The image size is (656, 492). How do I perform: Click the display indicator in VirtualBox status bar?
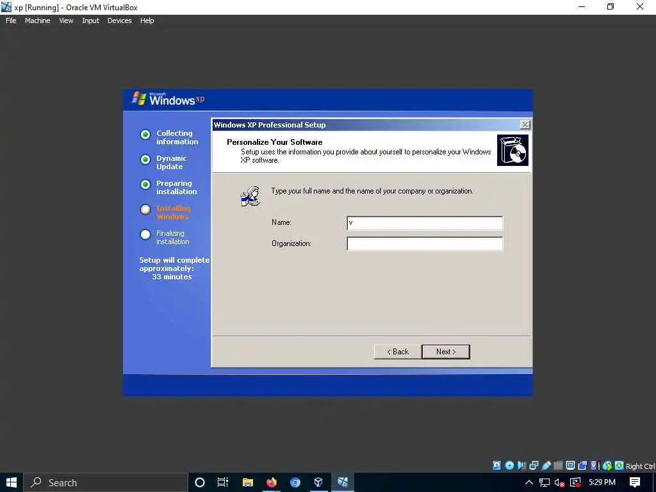(x=570, y=465)
